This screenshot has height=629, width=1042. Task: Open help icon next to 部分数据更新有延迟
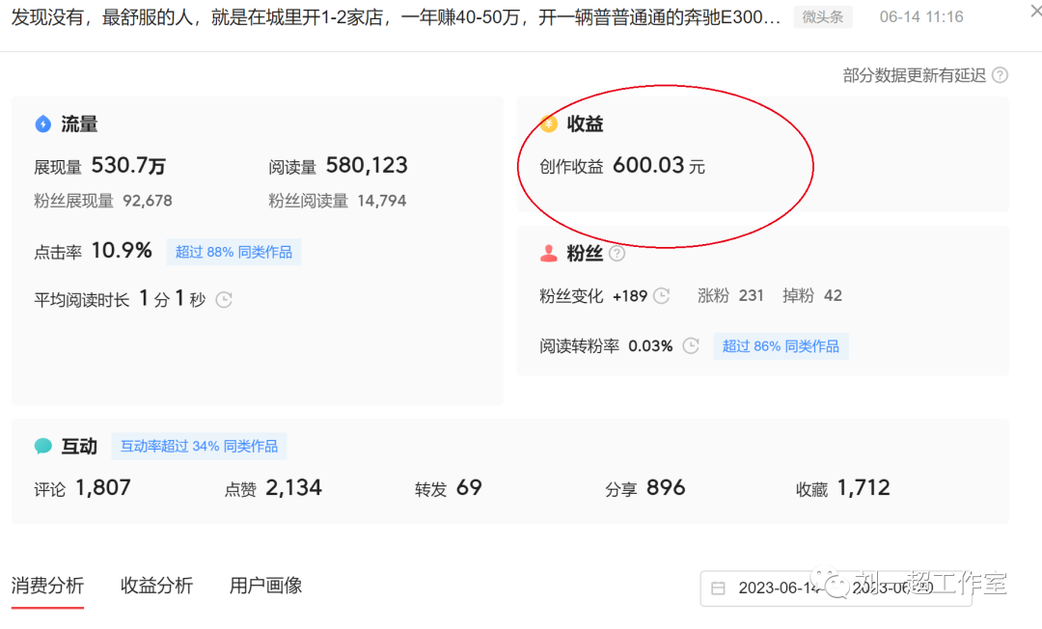click(x=1000, y=75)
